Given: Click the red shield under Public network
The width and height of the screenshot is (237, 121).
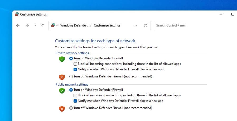Looking at the screenshot, I should pyautogui.click(x=62, y=109).
